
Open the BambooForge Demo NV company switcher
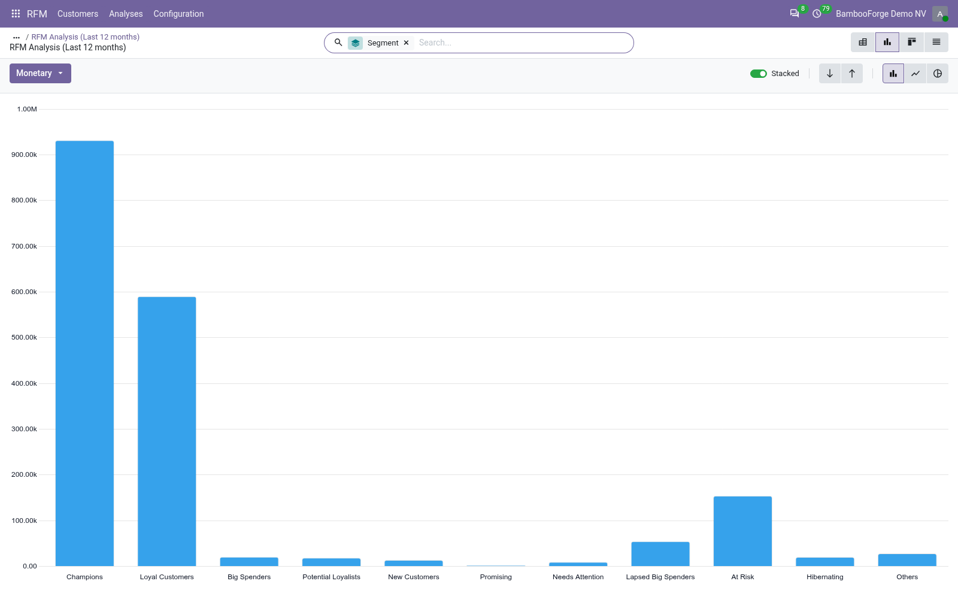coord(881,13)
